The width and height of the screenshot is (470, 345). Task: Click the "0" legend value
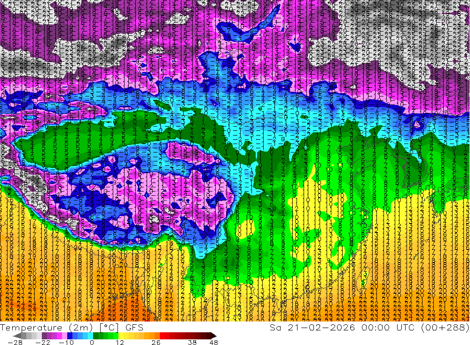(x=92, y=342)
